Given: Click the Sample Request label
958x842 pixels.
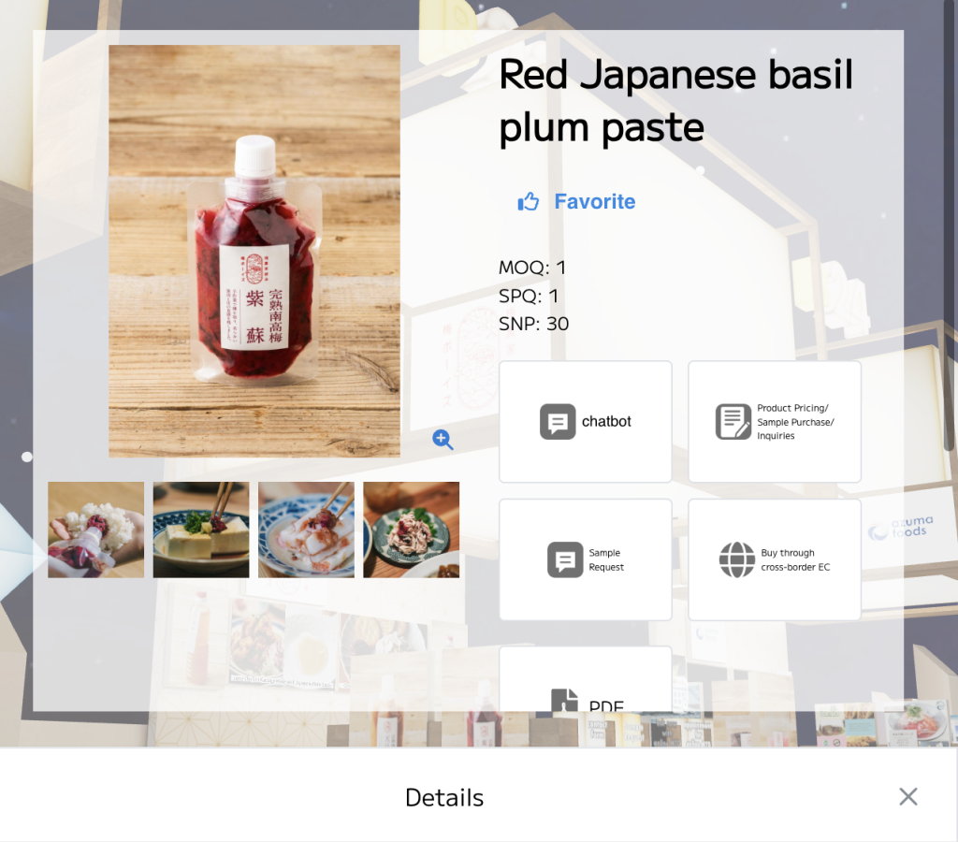Looking at the screenshot, I should 605,559.
